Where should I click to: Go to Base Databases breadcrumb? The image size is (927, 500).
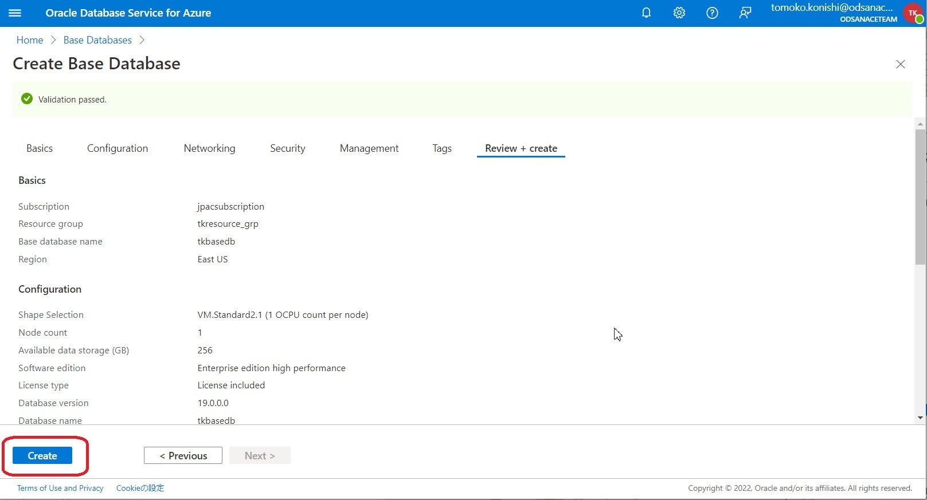pos(97,40)
